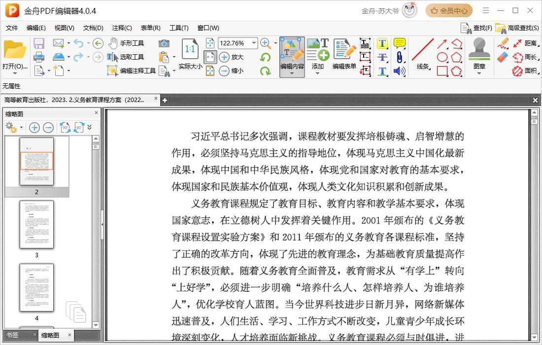The image size is (542, 345).
Task: Open the zoom percentage dropdown 122.76%
Action: (x=254, y=43)
